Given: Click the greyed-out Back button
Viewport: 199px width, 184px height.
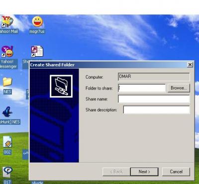Looking at the screenshot, I should pos(116,172).
